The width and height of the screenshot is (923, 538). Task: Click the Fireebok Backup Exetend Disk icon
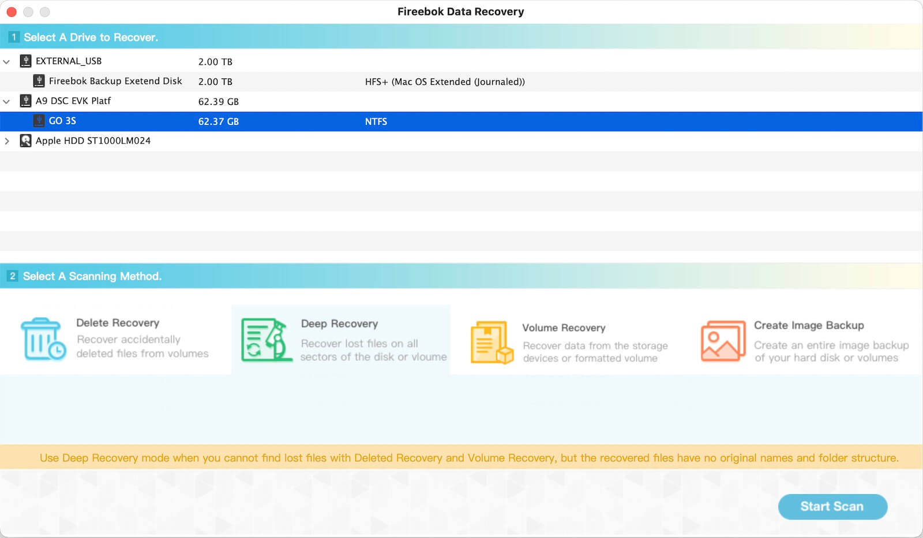(39, 81)
